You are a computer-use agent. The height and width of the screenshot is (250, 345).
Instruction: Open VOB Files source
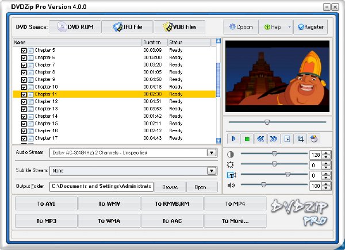click(x=179, y=27)
